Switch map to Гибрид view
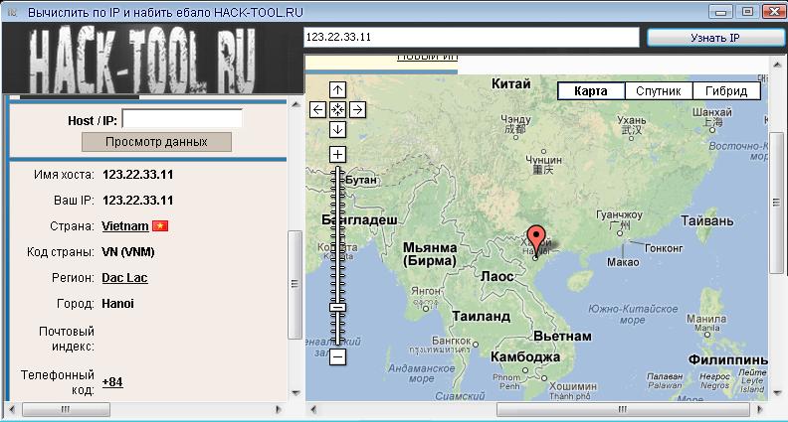Image resolution: width=788 pixels, height=422 pixels. pyautogui.click(x=726, y=90)
